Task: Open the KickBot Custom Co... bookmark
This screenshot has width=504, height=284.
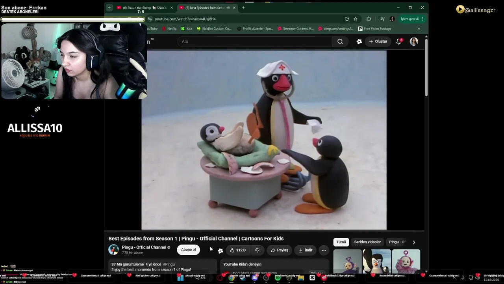Action: 214,29
